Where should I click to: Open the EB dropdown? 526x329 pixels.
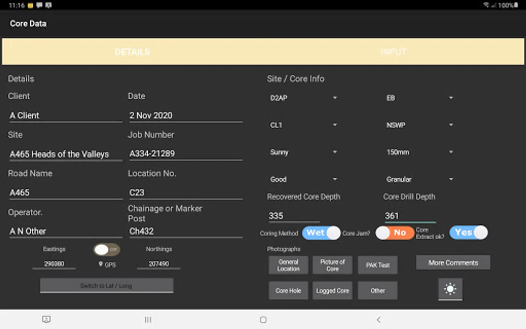pyautogui.click(x=419, y=98)
